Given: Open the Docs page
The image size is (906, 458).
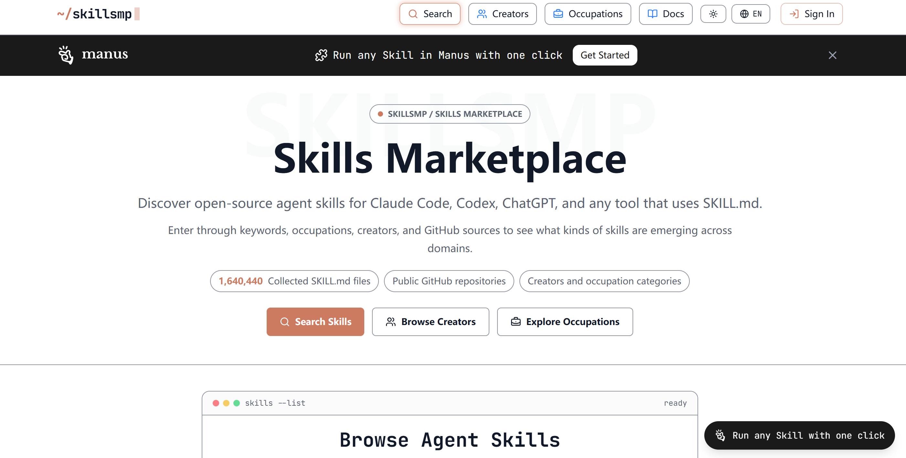Looking at the screenshot, I should point(666,14).
